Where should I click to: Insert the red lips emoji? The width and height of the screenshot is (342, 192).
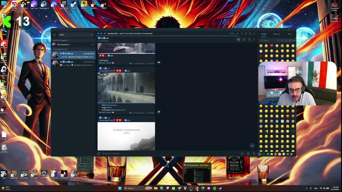coord(261,56)
